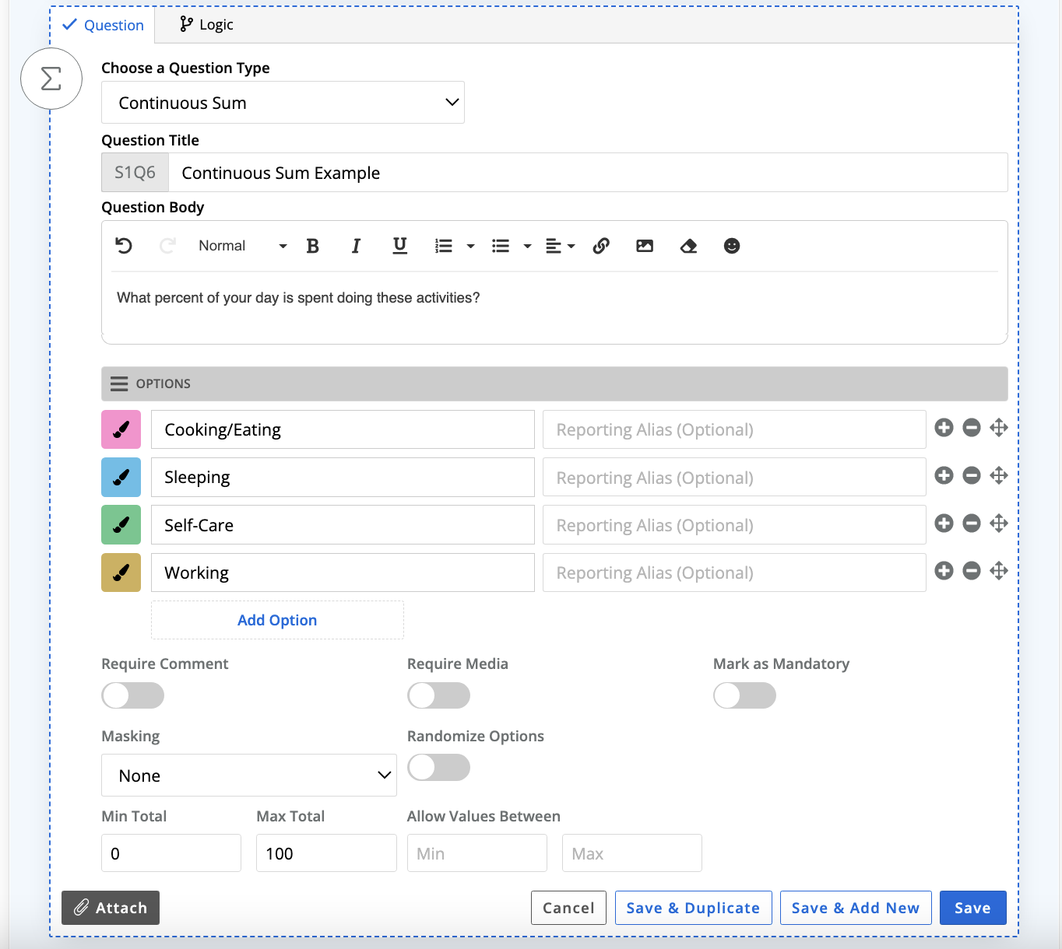Expand the numbered list style arrow
Image resolution: width=1062 pixels, height=949 pixels.
tap(470, 247)
